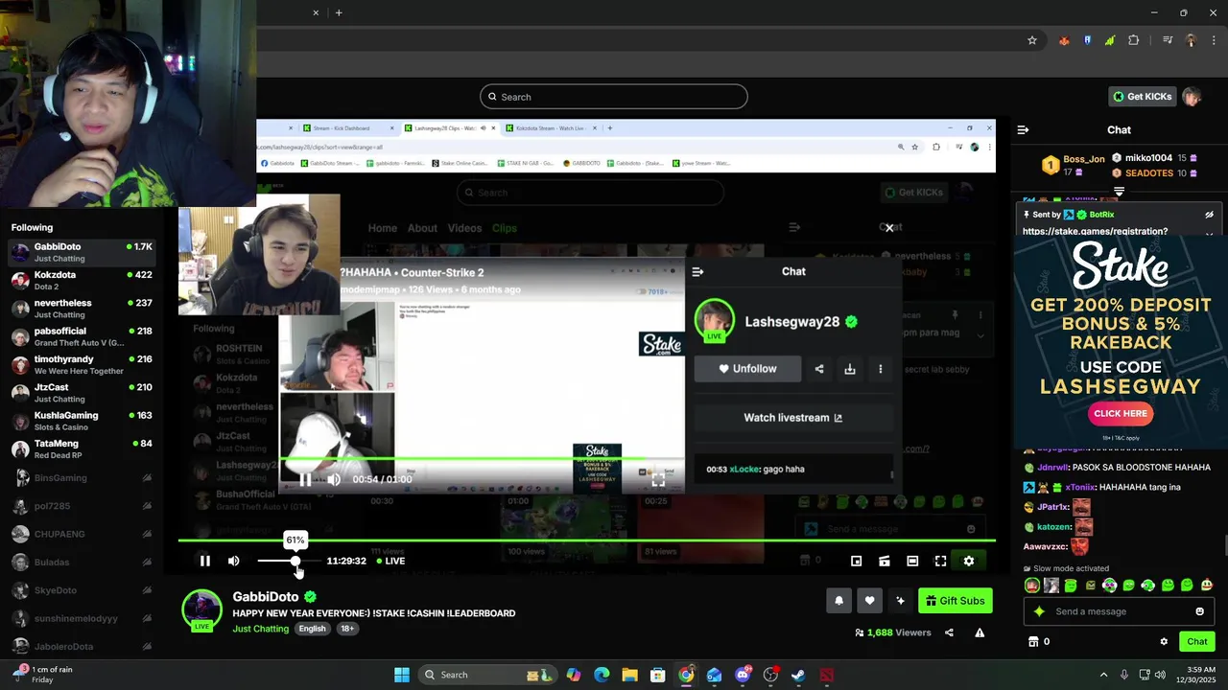Pause the GabbiDoto livestream
Screen dimensions: 1228x690
(204, 561)
